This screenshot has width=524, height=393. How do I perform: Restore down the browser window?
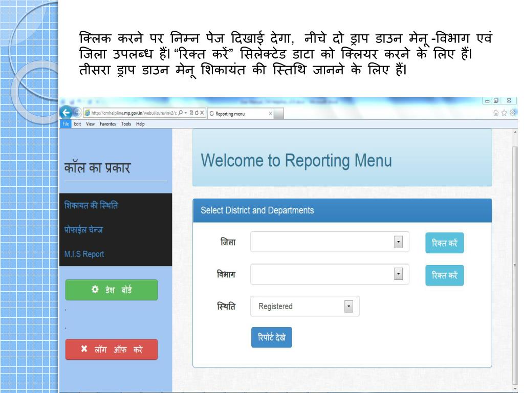(496, 101)
